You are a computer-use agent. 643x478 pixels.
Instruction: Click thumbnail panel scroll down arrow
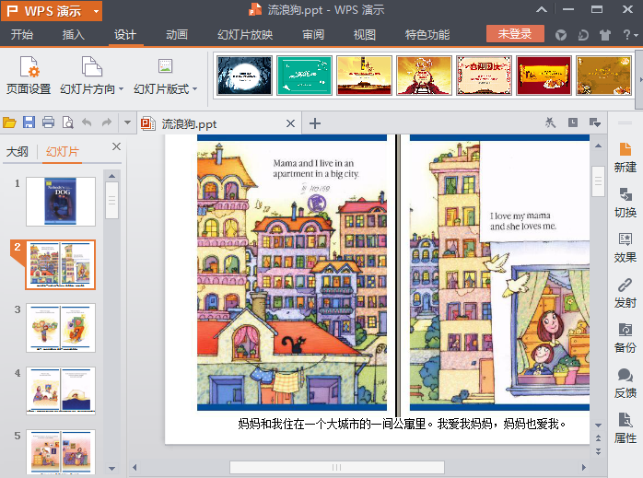(x=112, y=468)
